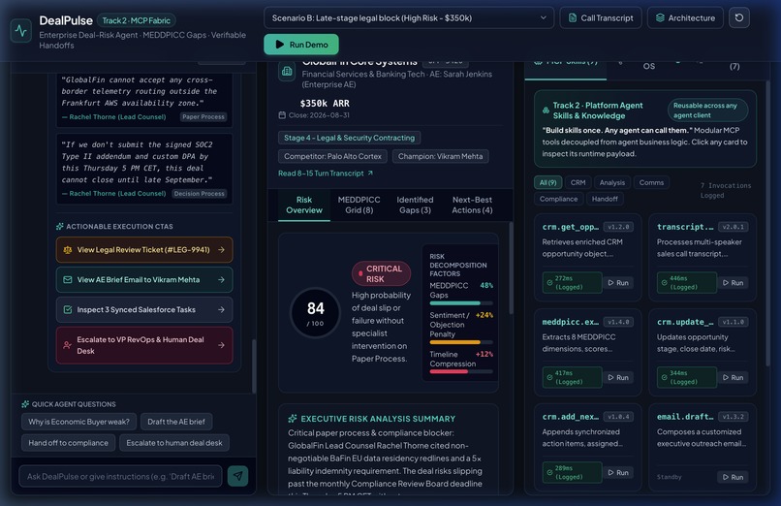Viewport: 781px width, 506px height.
Task: Click the Run Demo button
Action: point(301,45)
